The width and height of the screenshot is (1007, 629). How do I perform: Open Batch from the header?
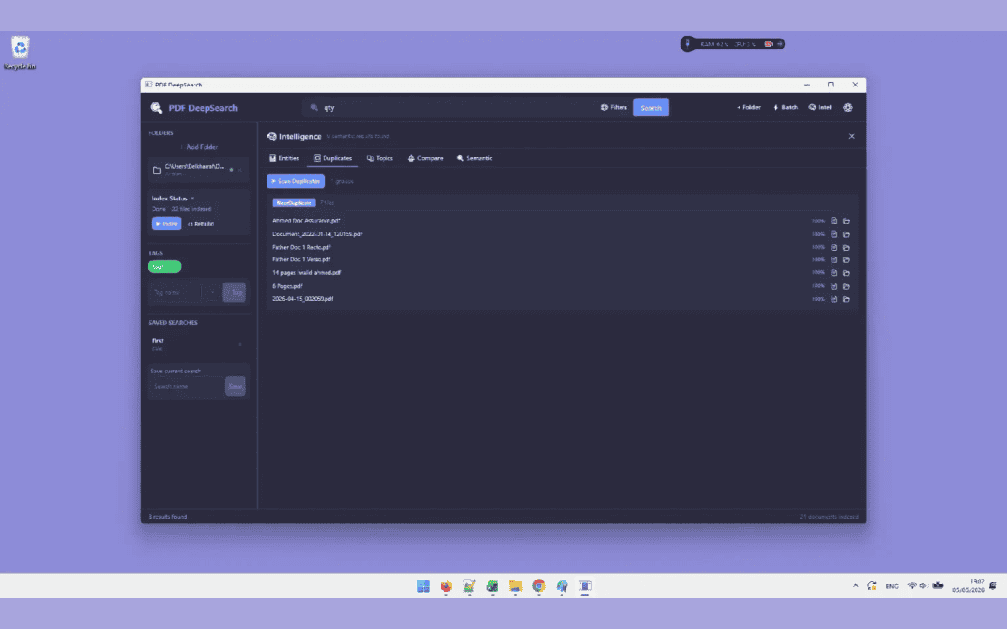(786, 108)
